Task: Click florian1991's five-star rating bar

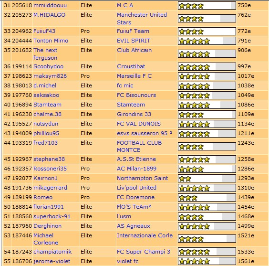Action: point(207,207)
